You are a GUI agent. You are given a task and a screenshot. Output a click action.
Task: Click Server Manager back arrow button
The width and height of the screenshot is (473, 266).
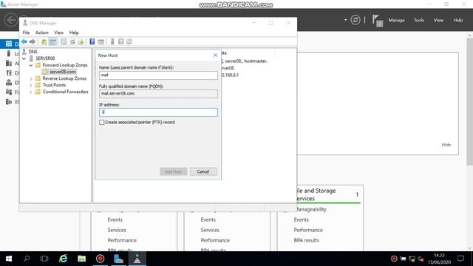(11, 20)
